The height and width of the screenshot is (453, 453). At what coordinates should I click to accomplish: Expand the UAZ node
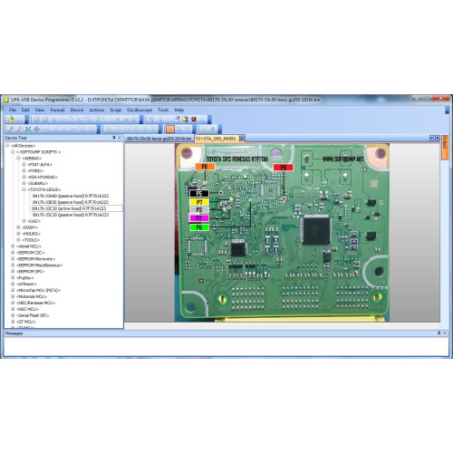pyautogui.click(x=24, y=221)
